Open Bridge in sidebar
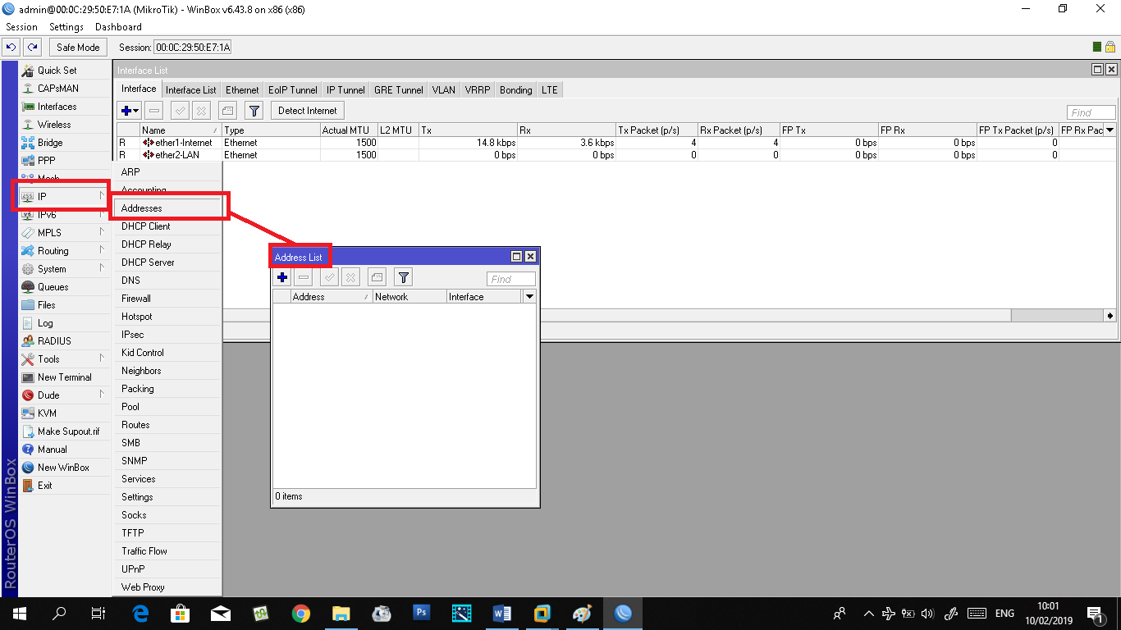 tap(64, 143)
